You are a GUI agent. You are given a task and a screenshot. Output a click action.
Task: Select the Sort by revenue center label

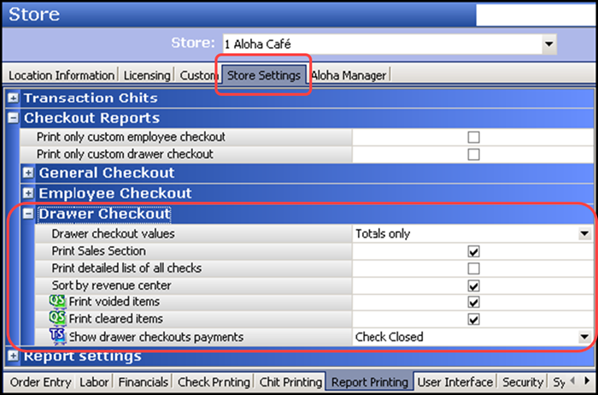click(111, 286)
